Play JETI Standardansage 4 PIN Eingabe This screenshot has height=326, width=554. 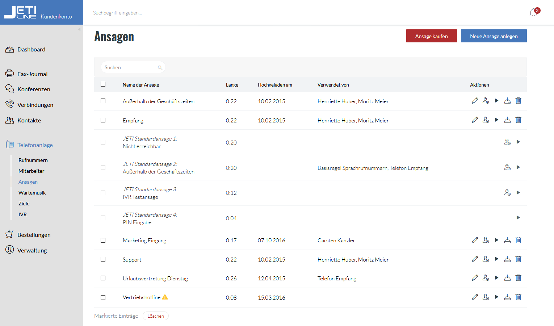[519, 218]
